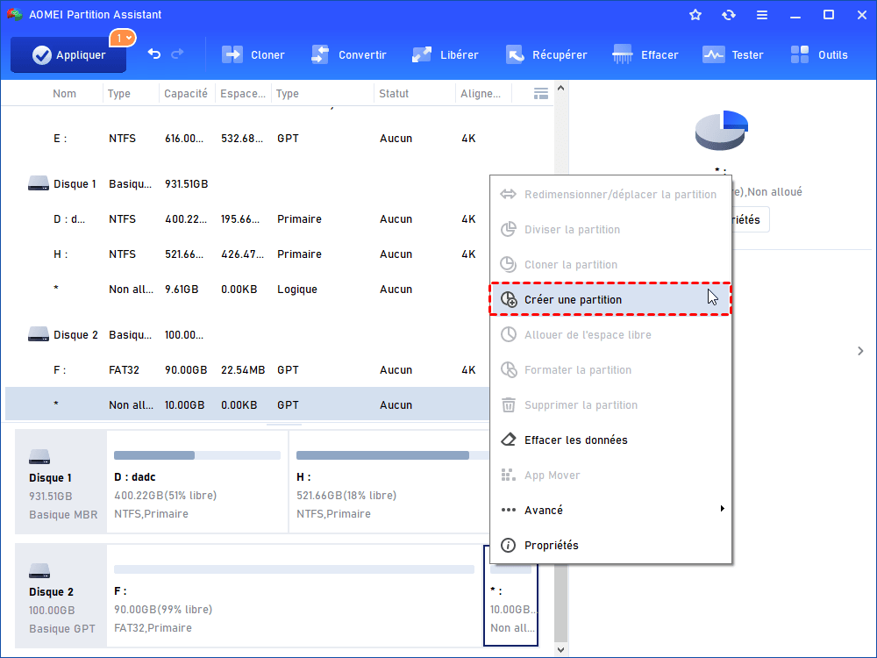Click the Appliquer button
The width and height of the screenshot is (877, 658).
point(68,54)
